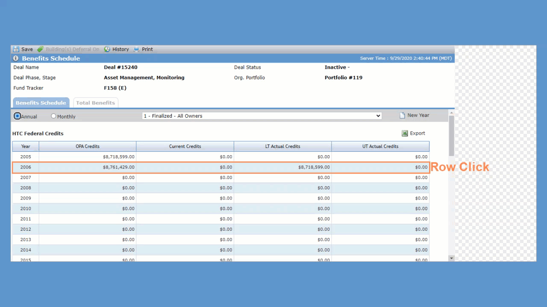Click the Save disk icon
This screenshot has height=307, width=547.
pyautogui.click(x=16, y=49)
